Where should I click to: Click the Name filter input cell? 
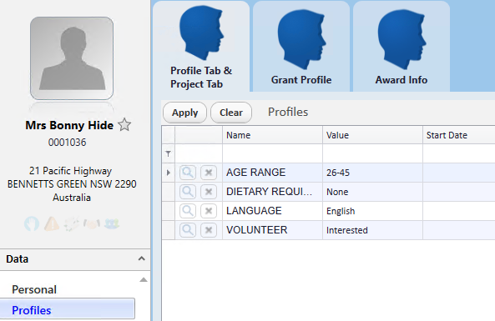272,153
